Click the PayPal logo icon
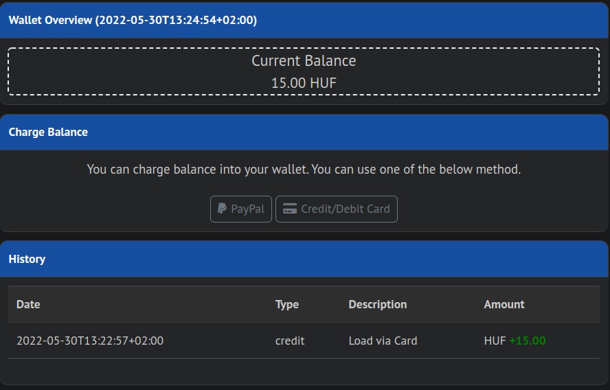 pos(222,209)
